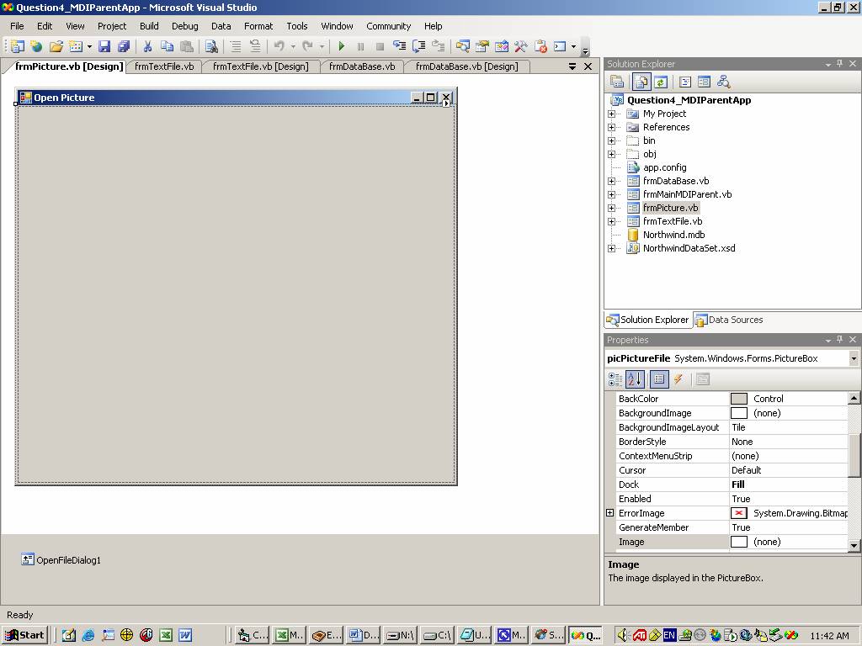Open Class Diagram view in Solution Explorer
Image resolution: width=862 pixels, height=646 pixels.
(x=723, y=82)
